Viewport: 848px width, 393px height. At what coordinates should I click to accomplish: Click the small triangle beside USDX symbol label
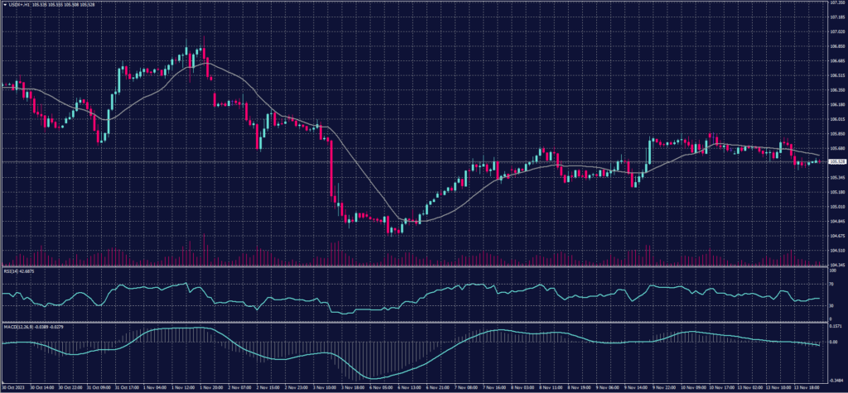coord(3,4)
